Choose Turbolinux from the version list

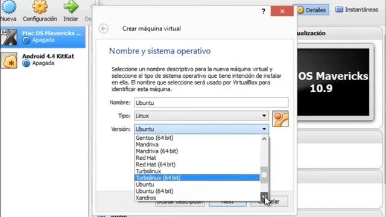click(x=197, y=171)
